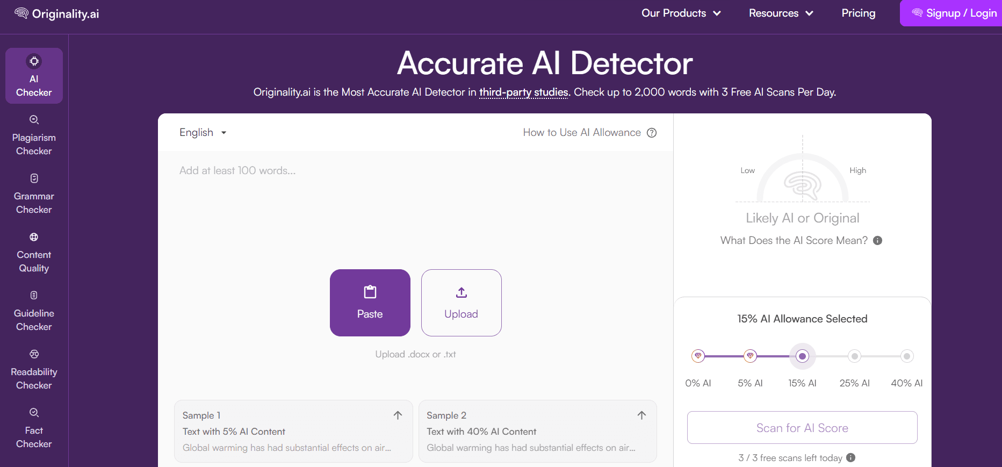Click the 'Upload .docx or .txt' hint text

point(416,355)
